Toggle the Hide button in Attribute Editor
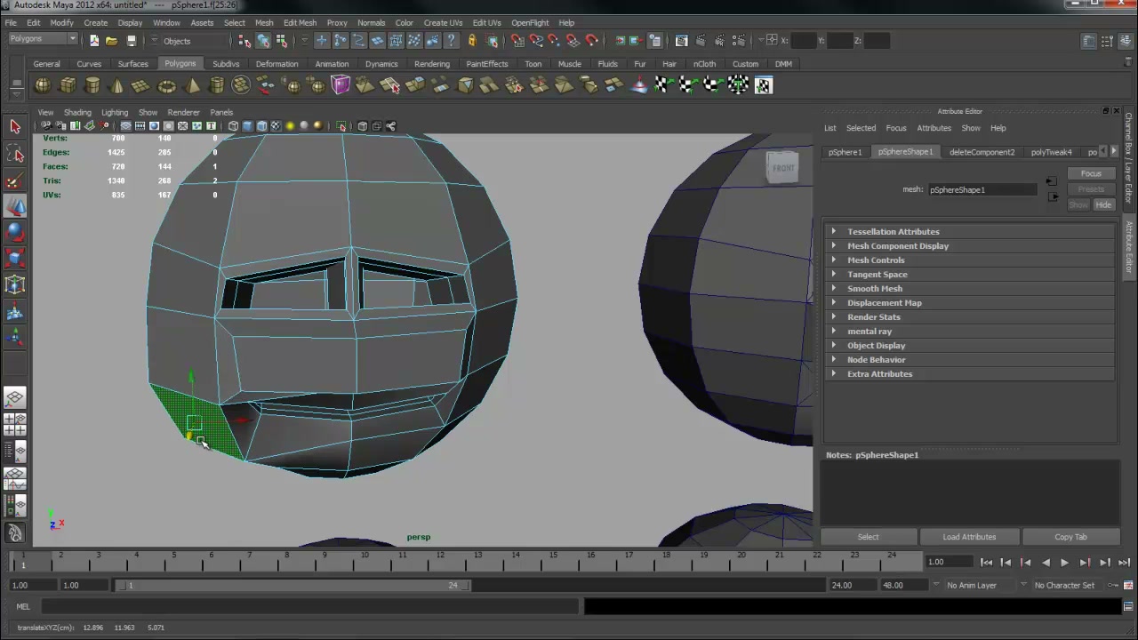 [1103, 204]
